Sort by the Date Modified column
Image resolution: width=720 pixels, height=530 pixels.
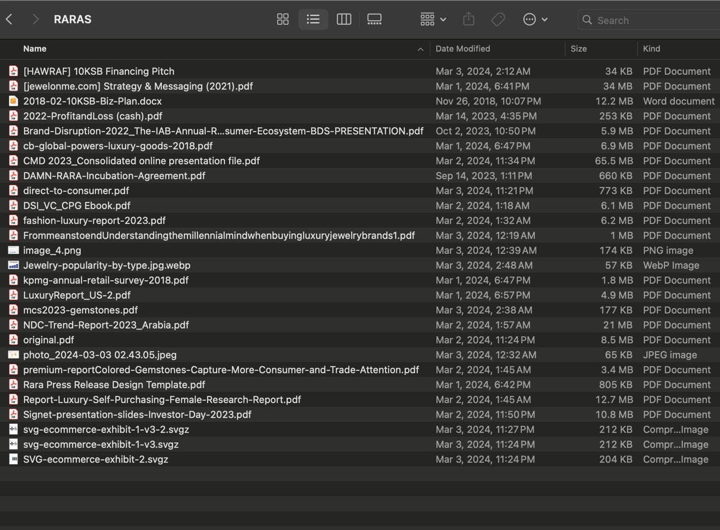click(x=462, y=49)
